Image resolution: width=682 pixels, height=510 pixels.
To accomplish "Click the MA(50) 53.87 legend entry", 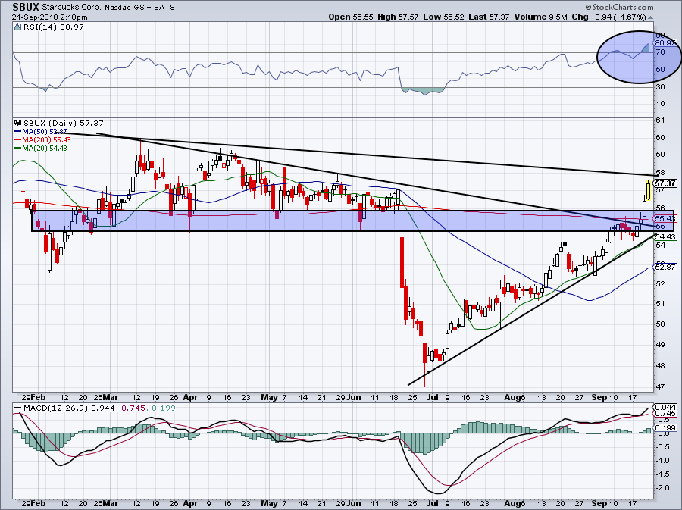I will [x=41, y=132].
